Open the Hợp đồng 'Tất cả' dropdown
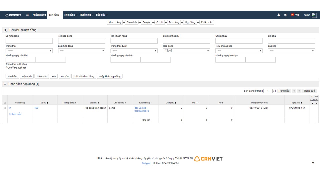320x180 pixels. pos(187,51)
